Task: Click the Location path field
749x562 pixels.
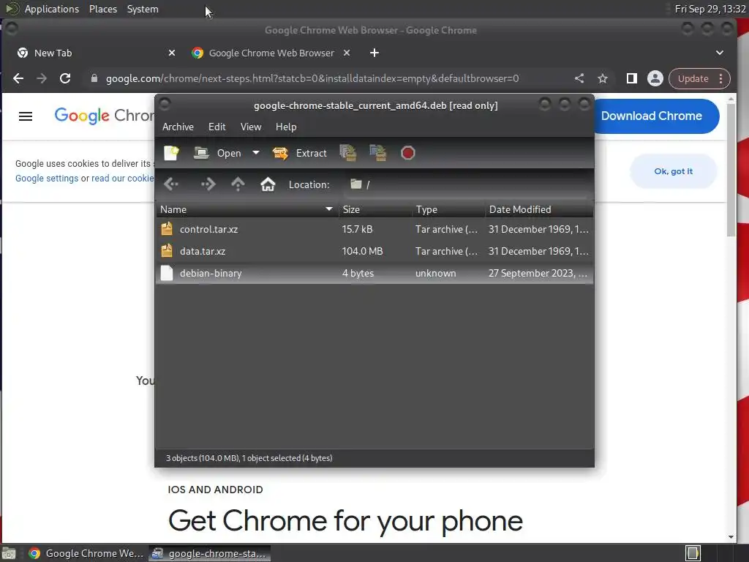Action: 466,184
